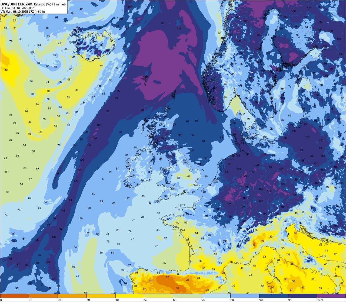
Task: Click the "Rakastig (%) í 2 m hæð" label
Action: (x=49, y=4)
